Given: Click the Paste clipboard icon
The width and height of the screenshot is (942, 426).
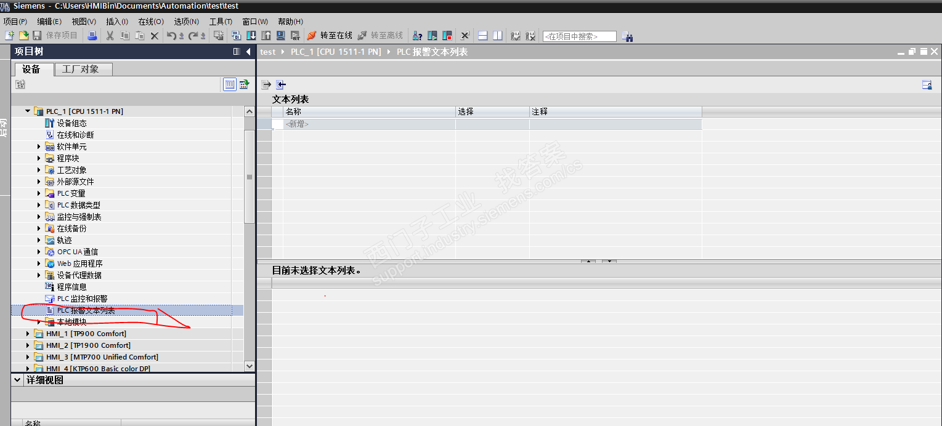Looking at the screenshot, I should click(140, 36).
